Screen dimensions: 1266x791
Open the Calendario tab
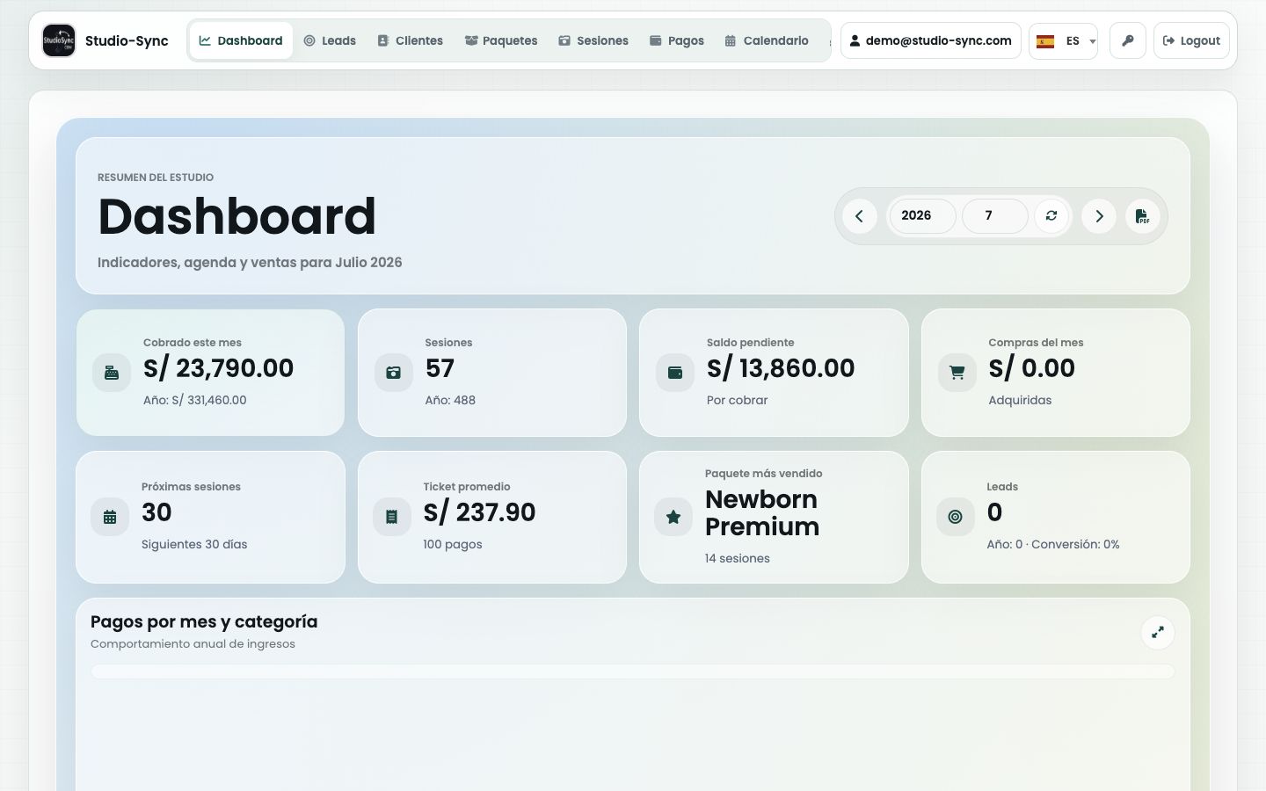point(767,40)
